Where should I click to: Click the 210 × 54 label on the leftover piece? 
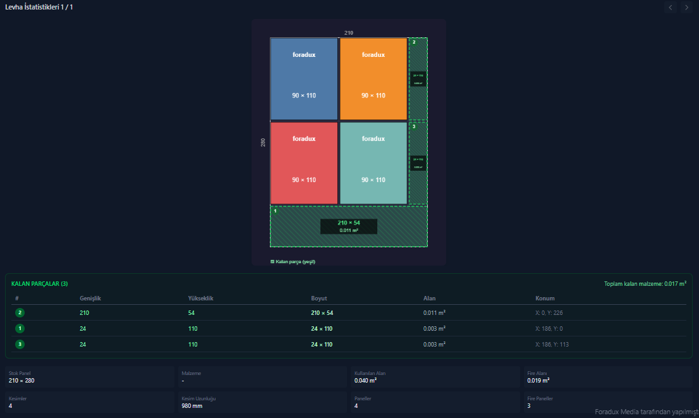(349, 226)
